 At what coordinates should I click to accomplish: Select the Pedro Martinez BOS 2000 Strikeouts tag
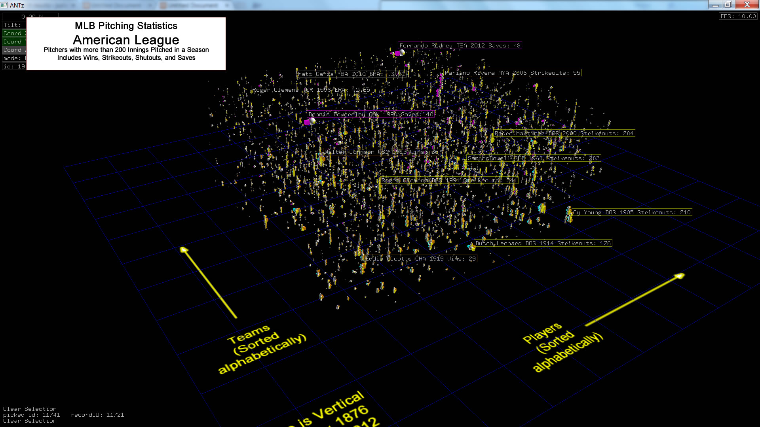tap(564, 133)
